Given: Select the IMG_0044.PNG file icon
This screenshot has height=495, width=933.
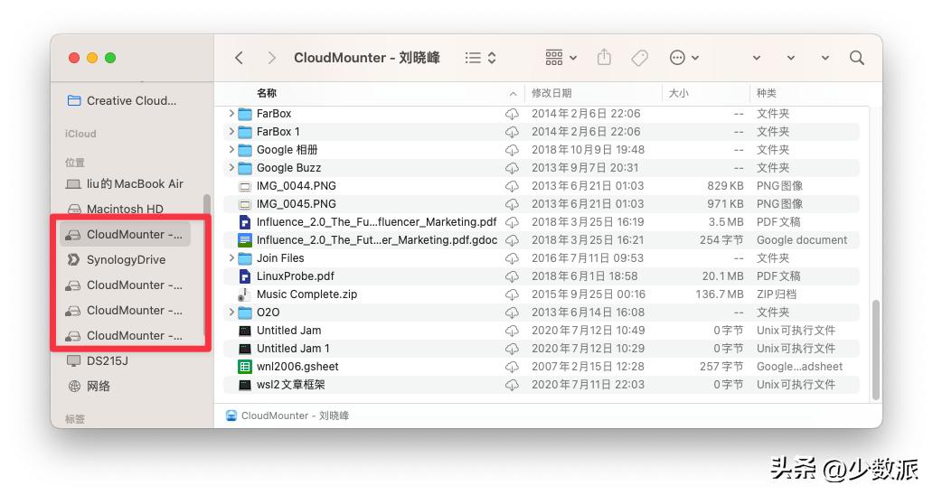Looking at the screenshot, I should (245, 186).
